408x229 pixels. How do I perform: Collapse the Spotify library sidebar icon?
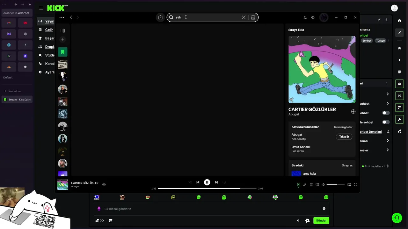pos(62,31)
